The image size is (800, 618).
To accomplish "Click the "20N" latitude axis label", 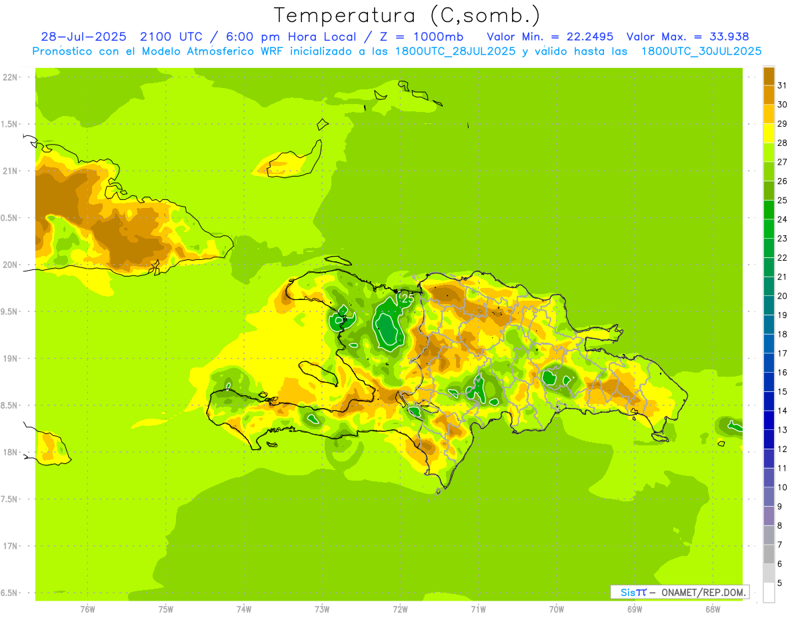I will (x=11, y=265).
